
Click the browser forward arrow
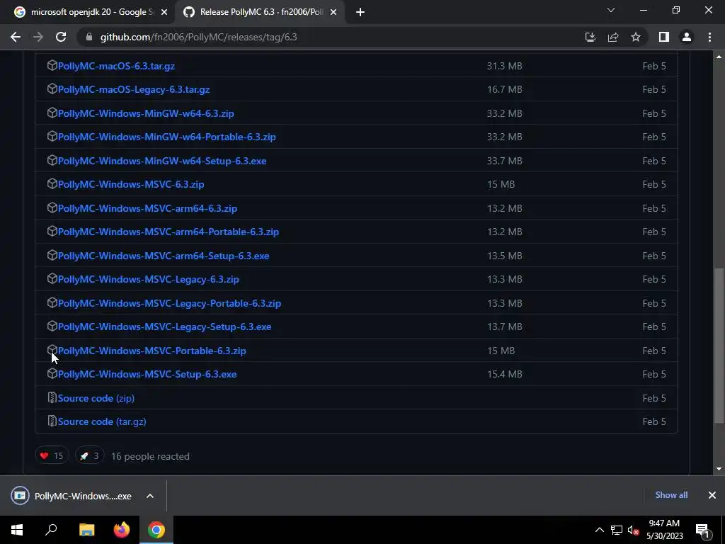(38, 37)
